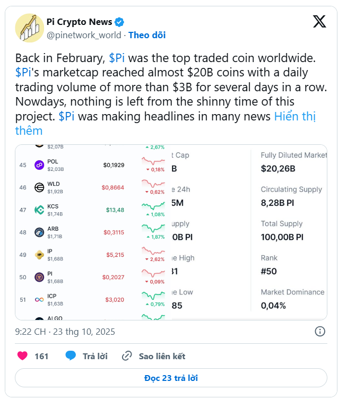The width and height of the screenshot is (347, 408).
Task: Follow account via Theo dõi link
Action: point(147,35)
